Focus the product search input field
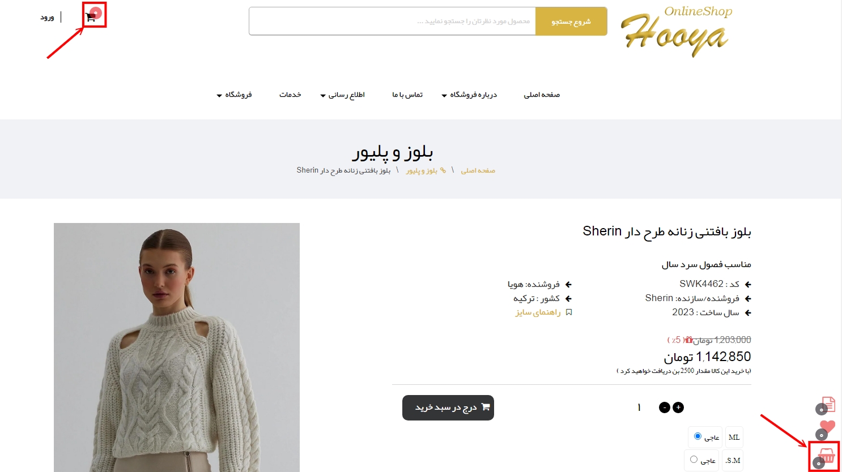The height and width of the screenshot is (472, 842). 392,22
